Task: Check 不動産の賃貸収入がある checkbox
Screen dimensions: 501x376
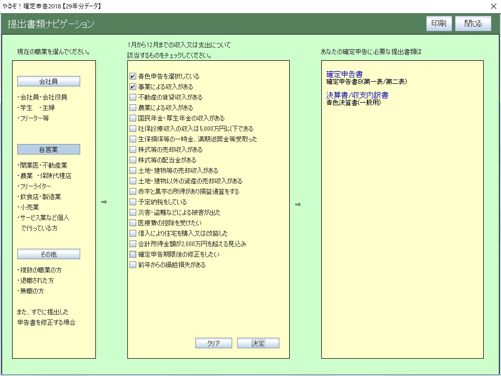Action: click(x=133, y=97)
